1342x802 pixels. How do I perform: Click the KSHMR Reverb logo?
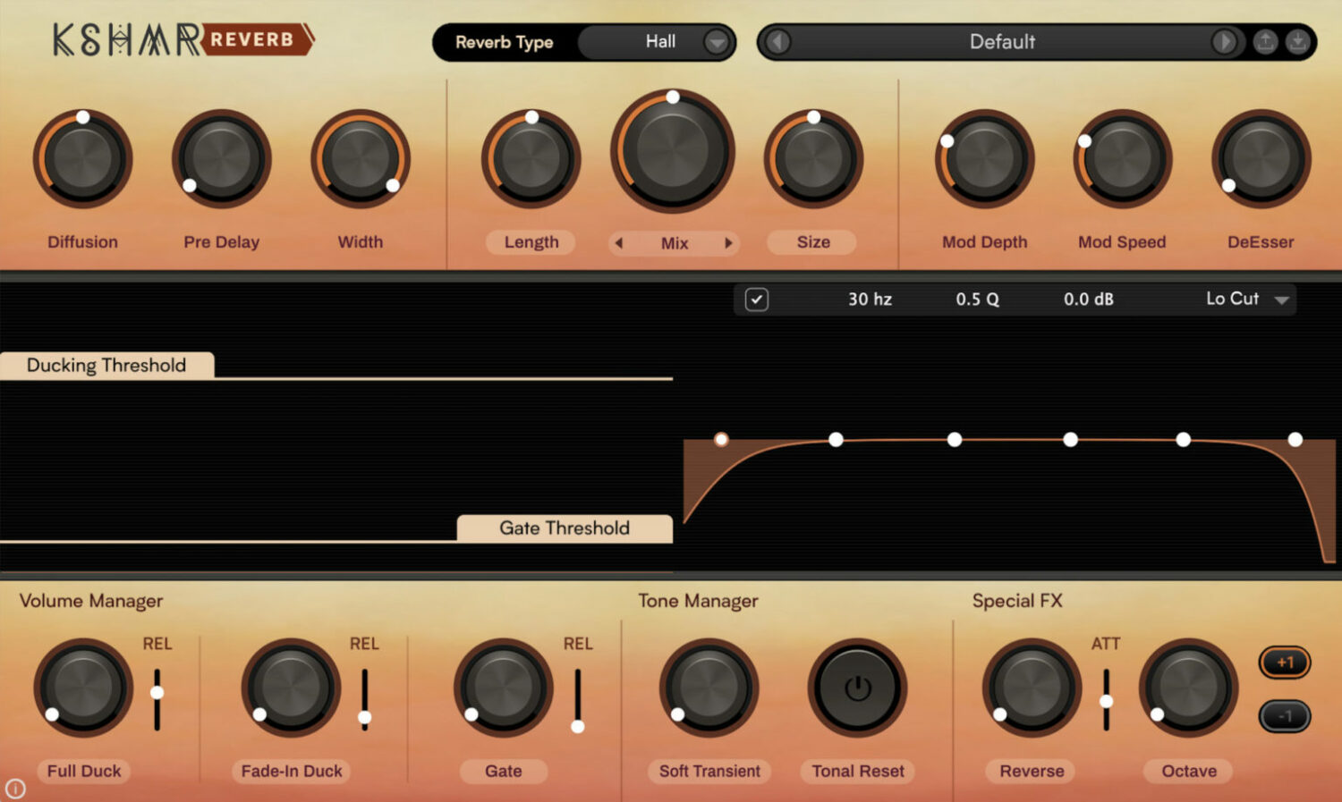coord(183,40)
